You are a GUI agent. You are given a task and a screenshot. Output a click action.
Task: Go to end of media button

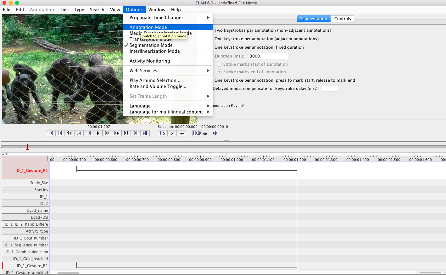(145, 133)
